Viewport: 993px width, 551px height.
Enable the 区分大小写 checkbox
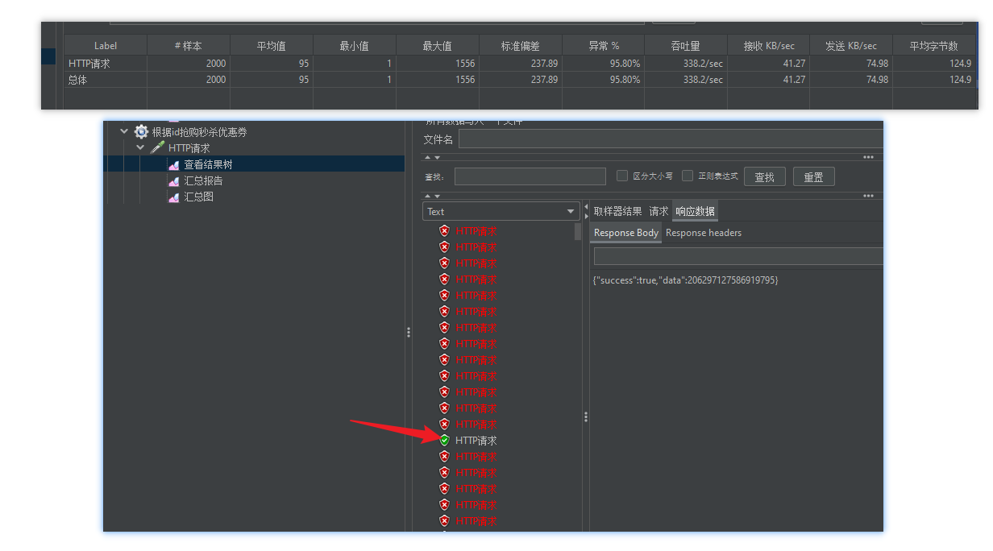pyautogui.click(x=622, y=176)
